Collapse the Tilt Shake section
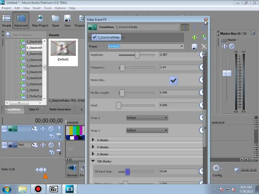The width and height of the screenshot is (259, 194). pyautogui.click(x=93, y=161)
